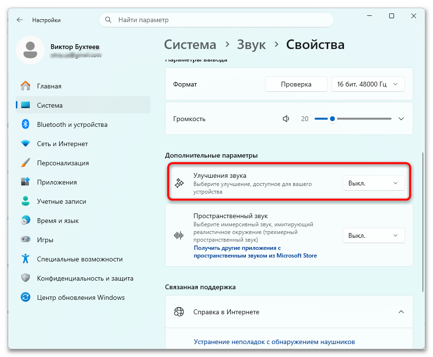This screenshot has width=433, height=357.
Task: Click the Accessibility figure icon
Action: (25, 259)
